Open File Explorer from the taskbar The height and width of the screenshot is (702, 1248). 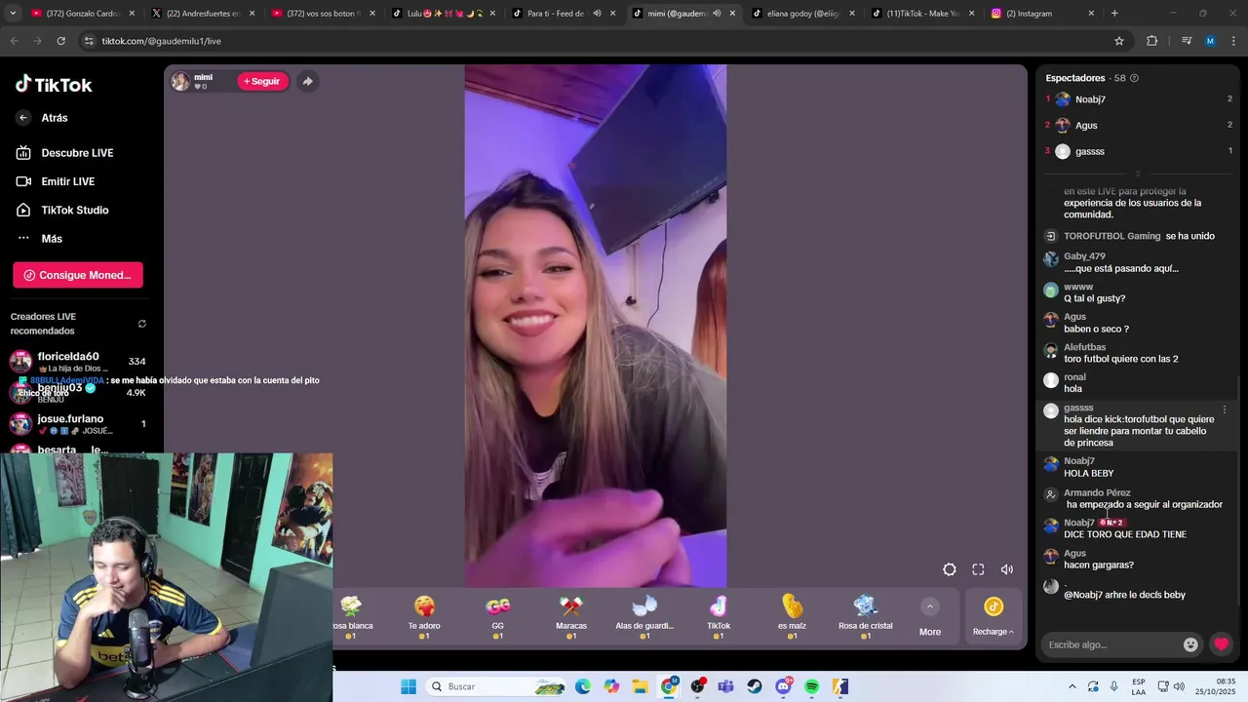(641, 686)
